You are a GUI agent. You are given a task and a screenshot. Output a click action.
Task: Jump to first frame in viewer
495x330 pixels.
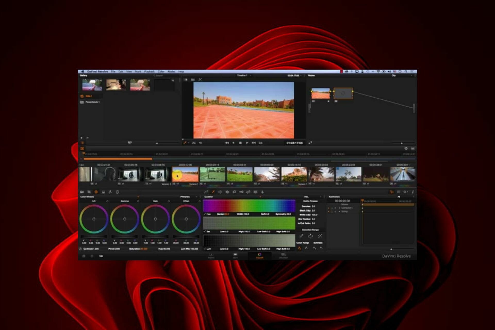[x=227, y=143]
